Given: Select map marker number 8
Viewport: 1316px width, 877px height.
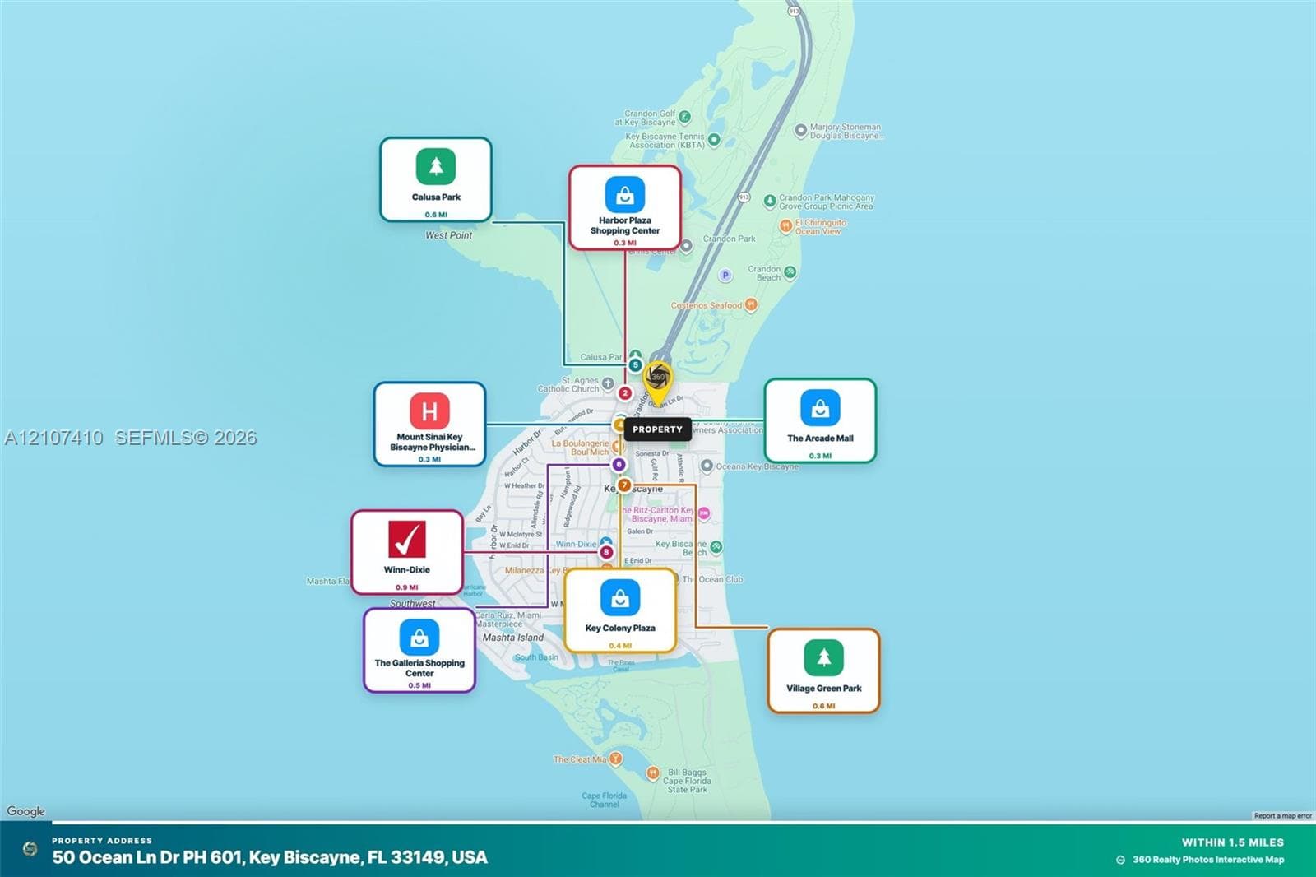Looking at the screenshot, I should (606, 552).
